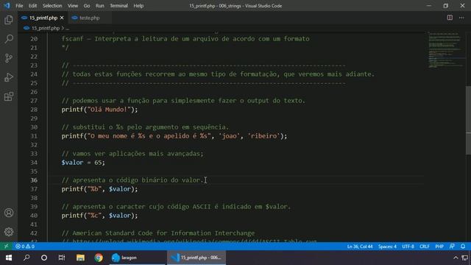Select the PHP language mode

click(x=439, y=247)
